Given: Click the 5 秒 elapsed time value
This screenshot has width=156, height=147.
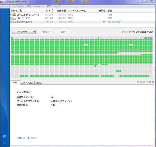Looking at the screenshot, I should pos(53,105).
